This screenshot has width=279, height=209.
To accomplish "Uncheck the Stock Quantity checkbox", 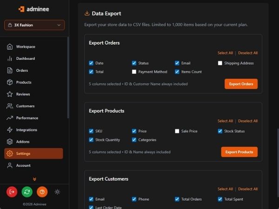I will [91, 140].
